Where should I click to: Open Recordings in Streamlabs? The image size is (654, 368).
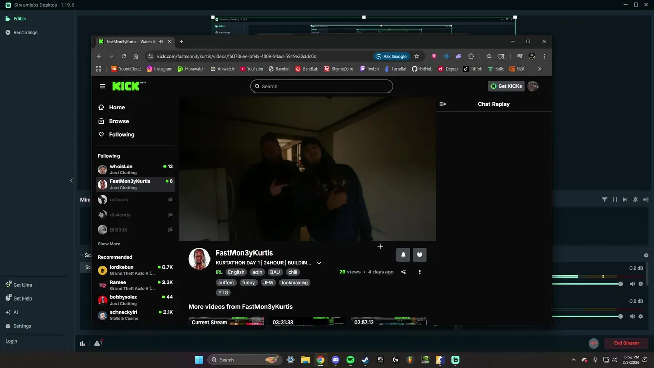[x=21, y=32]
